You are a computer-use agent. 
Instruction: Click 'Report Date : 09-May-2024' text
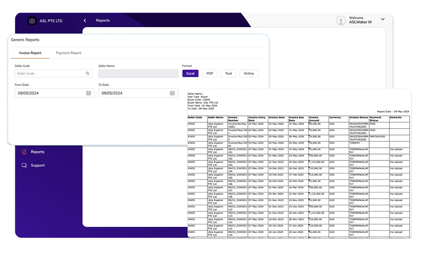(393, 111)
